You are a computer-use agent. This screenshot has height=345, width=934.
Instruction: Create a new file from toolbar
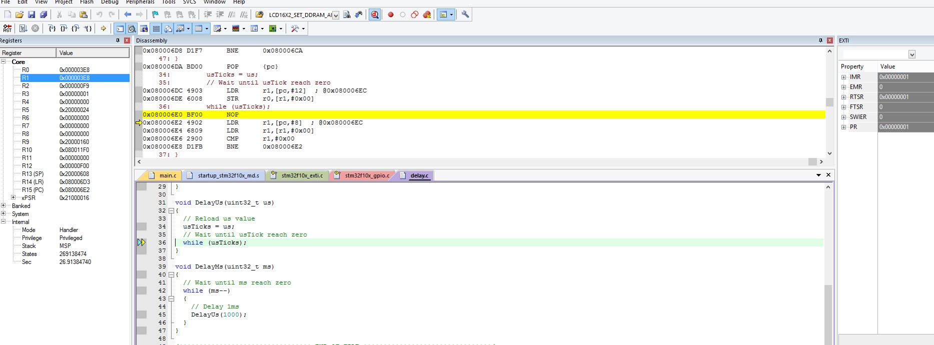[8, 14]
